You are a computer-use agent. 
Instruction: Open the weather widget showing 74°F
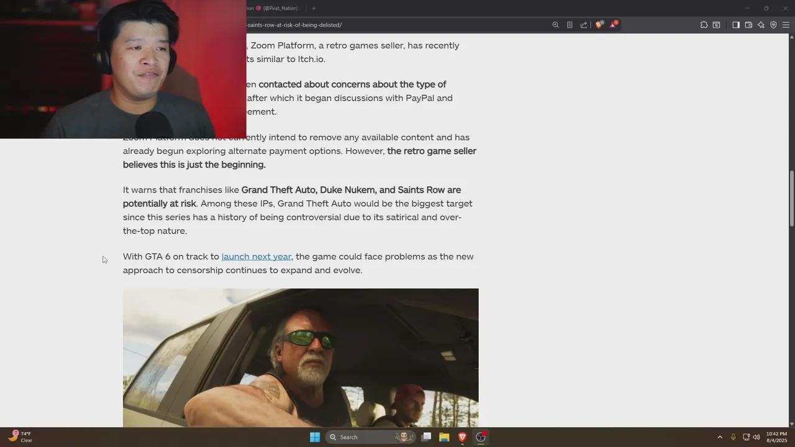tap(20, 437)
